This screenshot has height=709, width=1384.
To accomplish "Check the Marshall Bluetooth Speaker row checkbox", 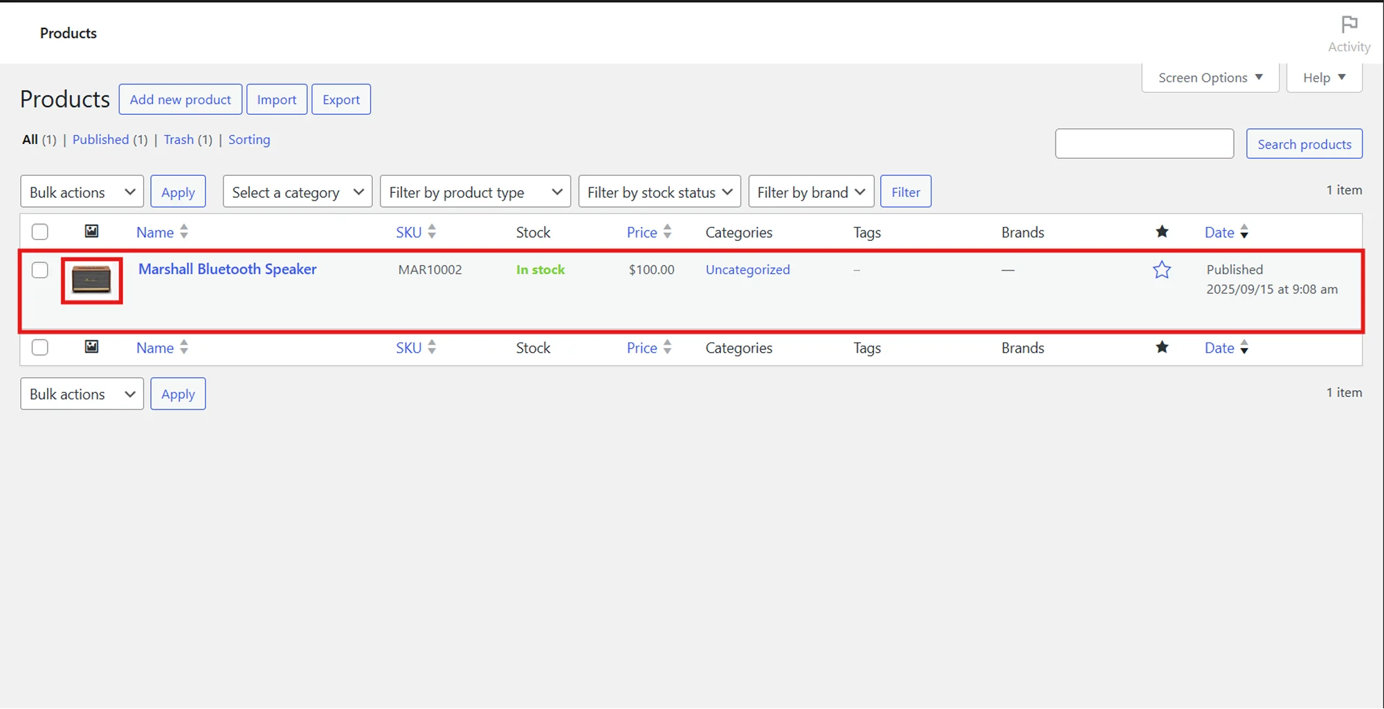I will click(x=39, y=270).
